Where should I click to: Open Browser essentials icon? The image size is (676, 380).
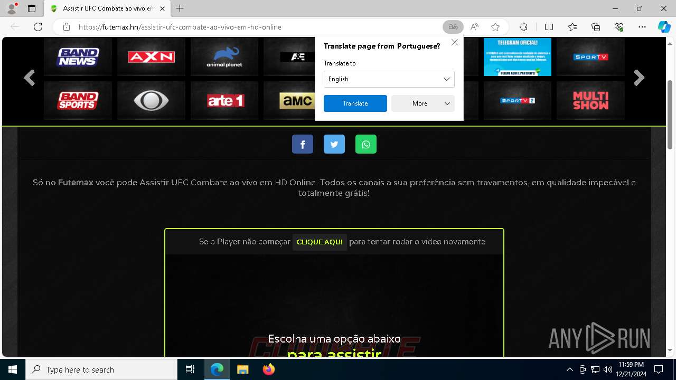coord(619,27)
